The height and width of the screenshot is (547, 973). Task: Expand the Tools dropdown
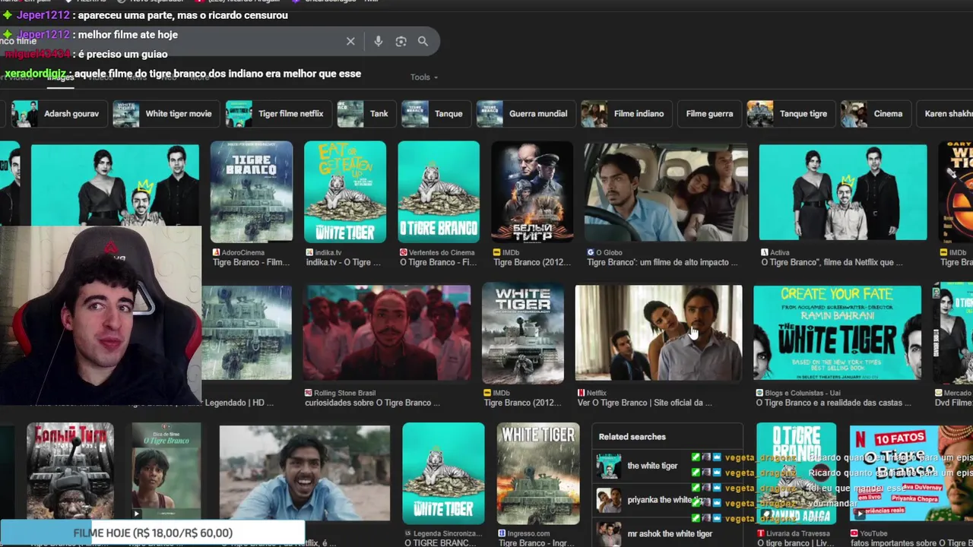click(424, 77)
